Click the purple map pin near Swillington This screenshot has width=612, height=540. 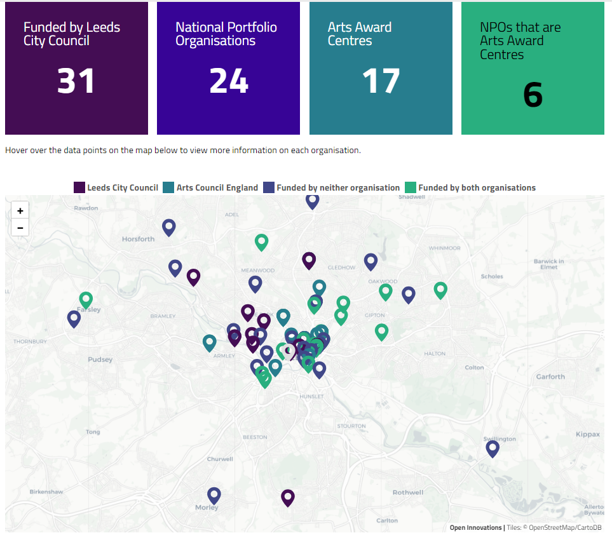pyautogui.click(x=492, y=449)
